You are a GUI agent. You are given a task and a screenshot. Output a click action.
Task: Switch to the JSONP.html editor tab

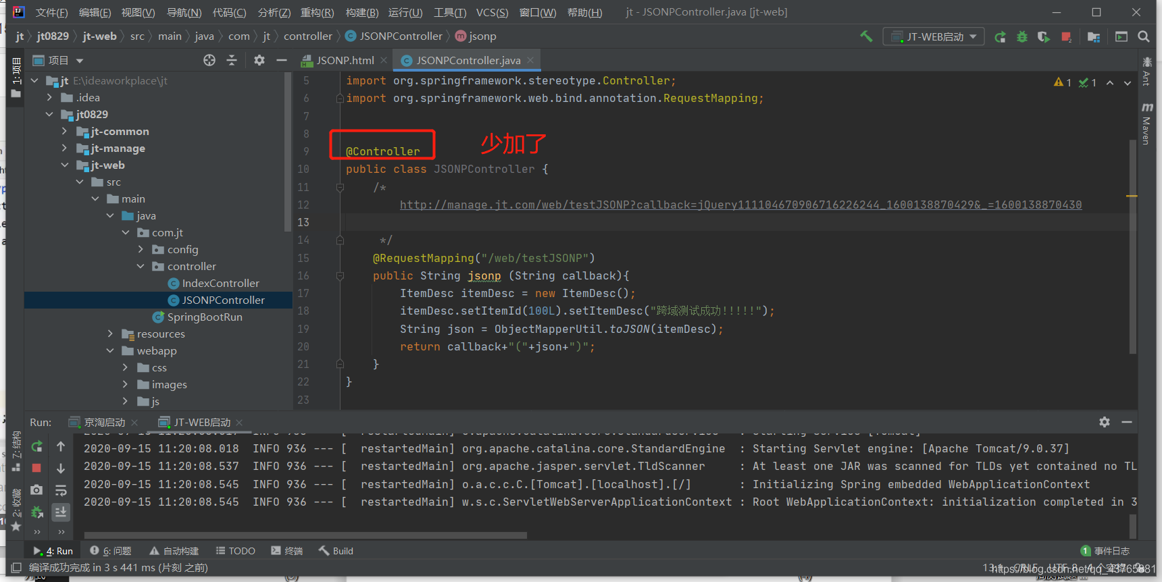(345, 60)
